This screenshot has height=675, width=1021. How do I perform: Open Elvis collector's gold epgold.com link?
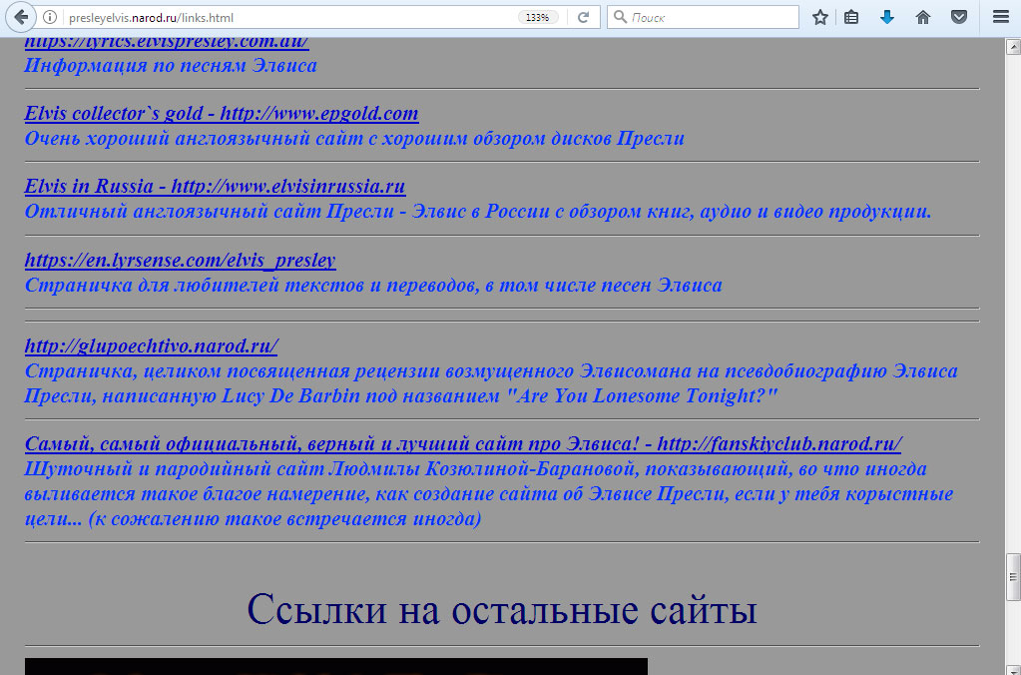(x=222, y=114)
